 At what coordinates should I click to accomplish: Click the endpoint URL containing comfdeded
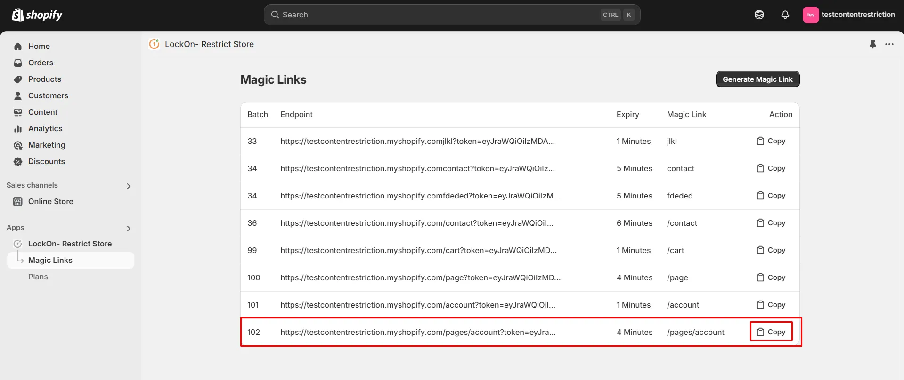point(420,196)
